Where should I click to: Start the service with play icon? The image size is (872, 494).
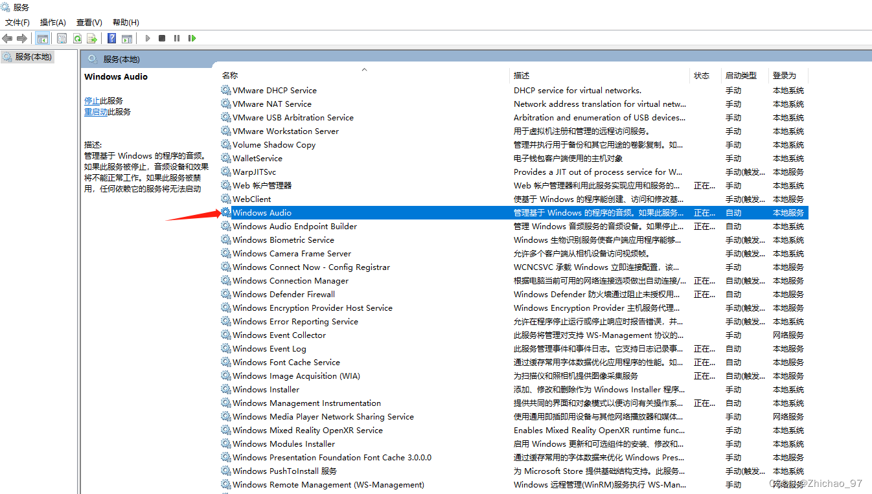tap(148, 38)
